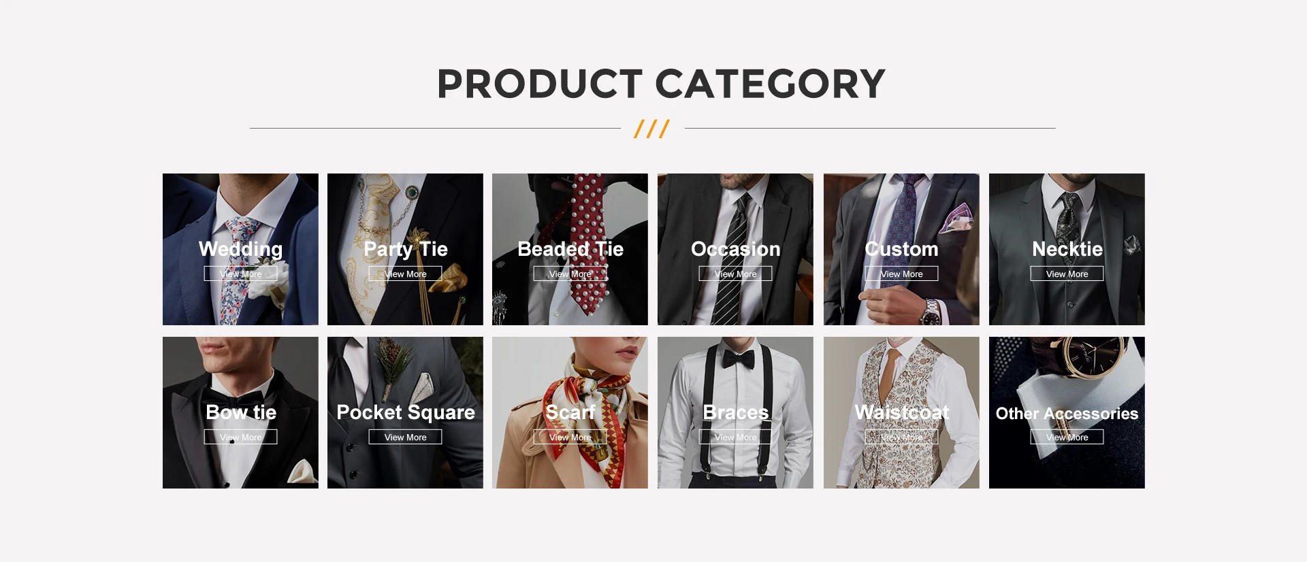Open the Wedding category thumbnail

[x=240, y=249]
